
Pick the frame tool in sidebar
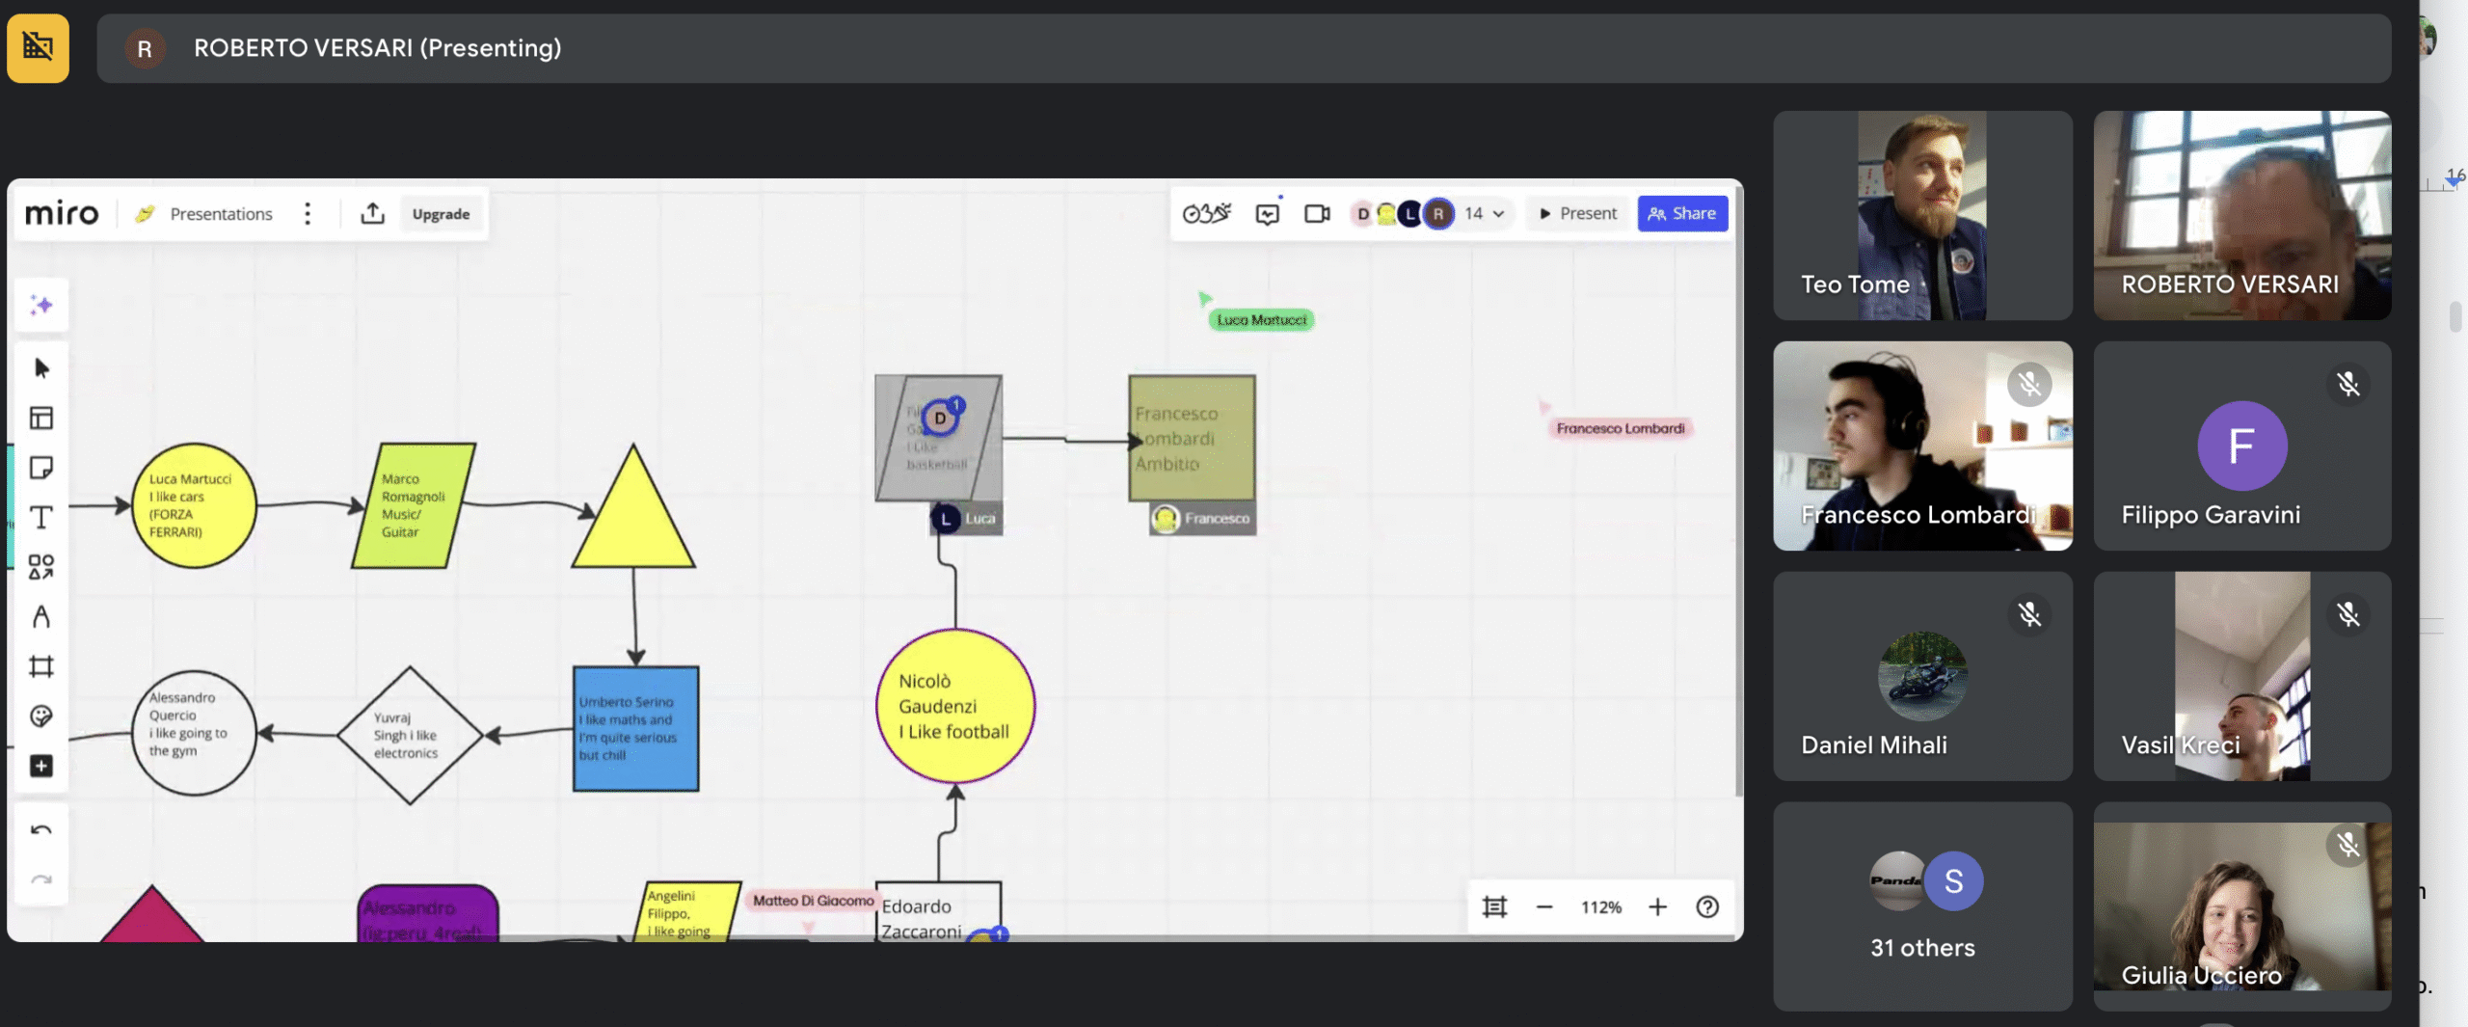[x=41, y=666]
